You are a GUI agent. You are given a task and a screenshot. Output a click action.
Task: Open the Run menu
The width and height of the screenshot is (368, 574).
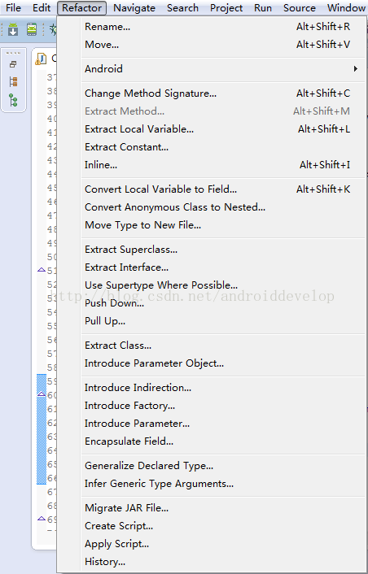tap(263, 7)
